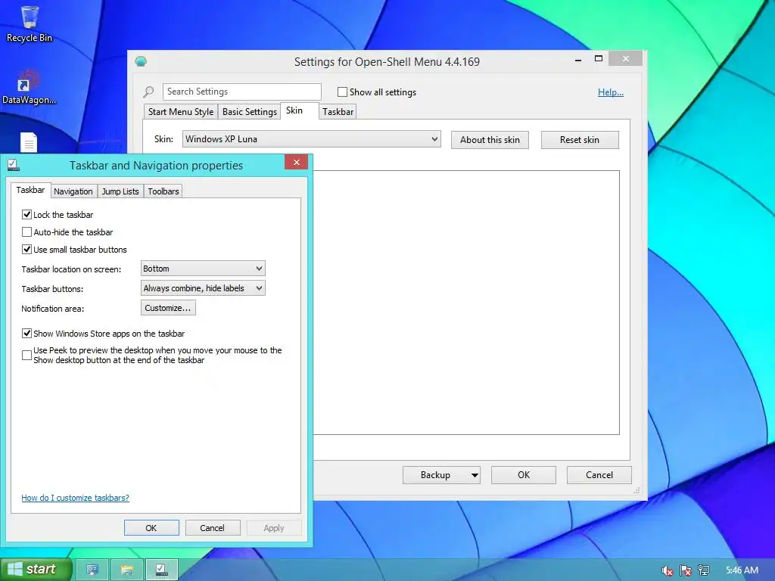The width and height of the screenshot is (775, 581).
Task: Open File Explorer from the taskbar
Action: pyautogui.click(x=127, y=570)
